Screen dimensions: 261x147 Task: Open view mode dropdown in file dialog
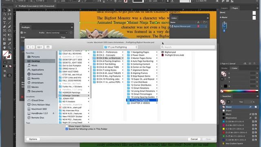[x=40, y=47]
